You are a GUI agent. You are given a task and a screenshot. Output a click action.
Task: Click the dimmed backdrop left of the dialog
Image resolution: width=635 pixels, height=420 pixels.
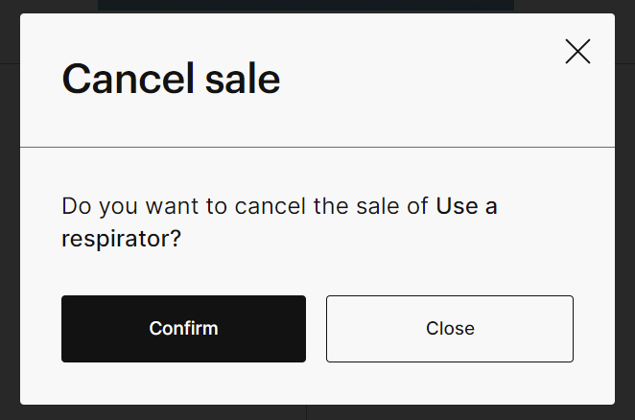pos(9,240)
